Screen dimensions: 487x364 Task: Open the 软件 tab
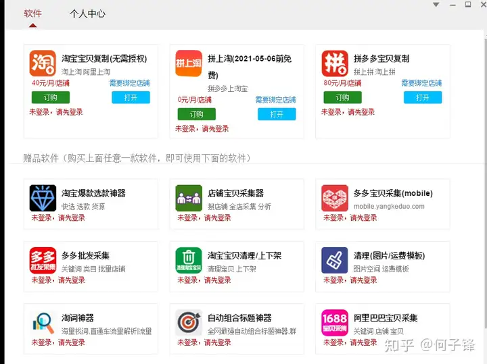coord(32,14)
